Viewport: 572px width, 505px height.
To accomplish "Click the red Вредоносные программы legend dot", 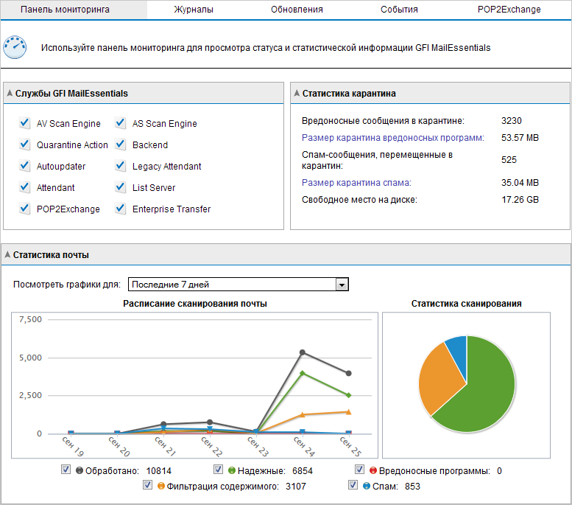I will tap(372, 470).
